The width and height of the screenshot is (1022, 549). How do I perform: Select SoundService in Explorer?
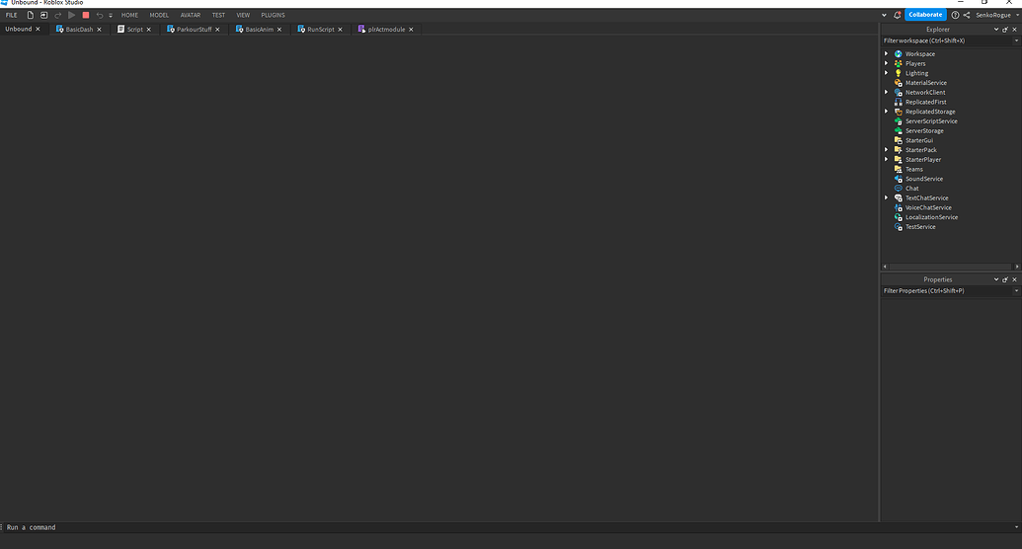point(923,179)
